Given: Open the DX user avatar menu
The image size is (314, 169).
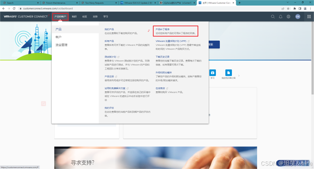Looking at the screenshot, I should point(298,17).
